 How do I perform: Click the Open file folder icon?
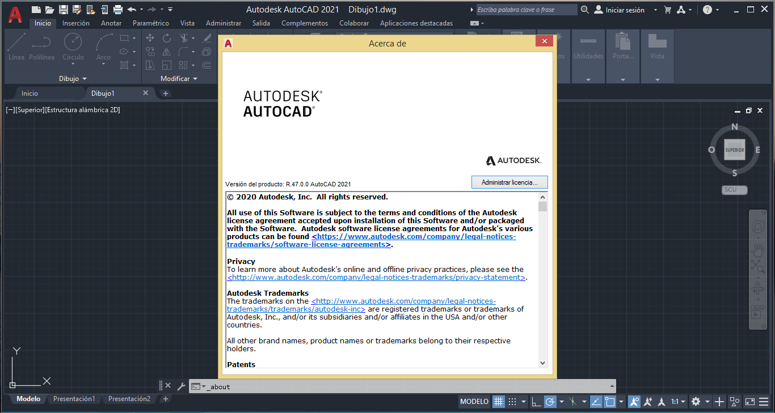click(50, 10)
